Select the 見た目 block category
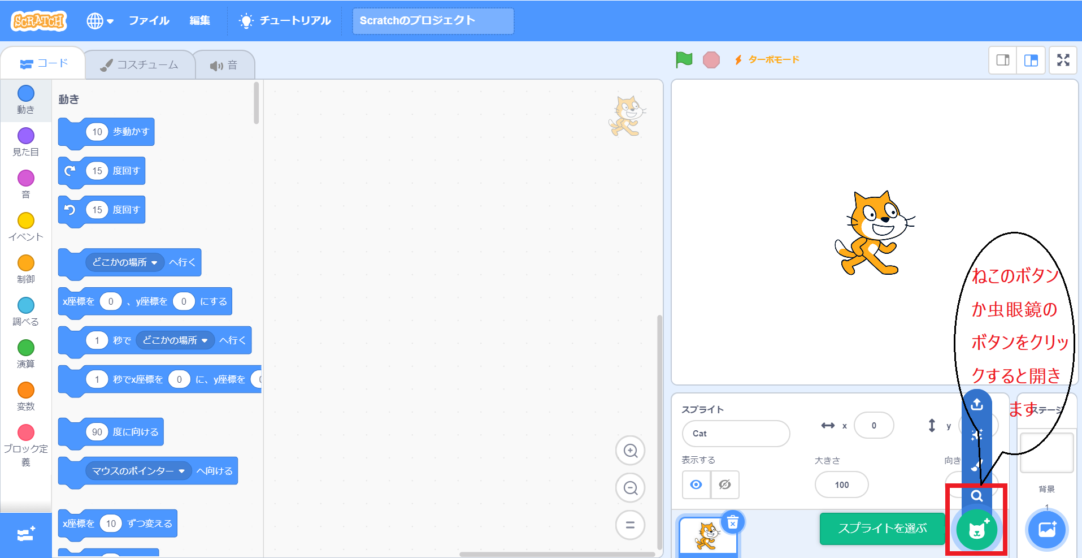1082x558 pixels. tap(26, 142)
